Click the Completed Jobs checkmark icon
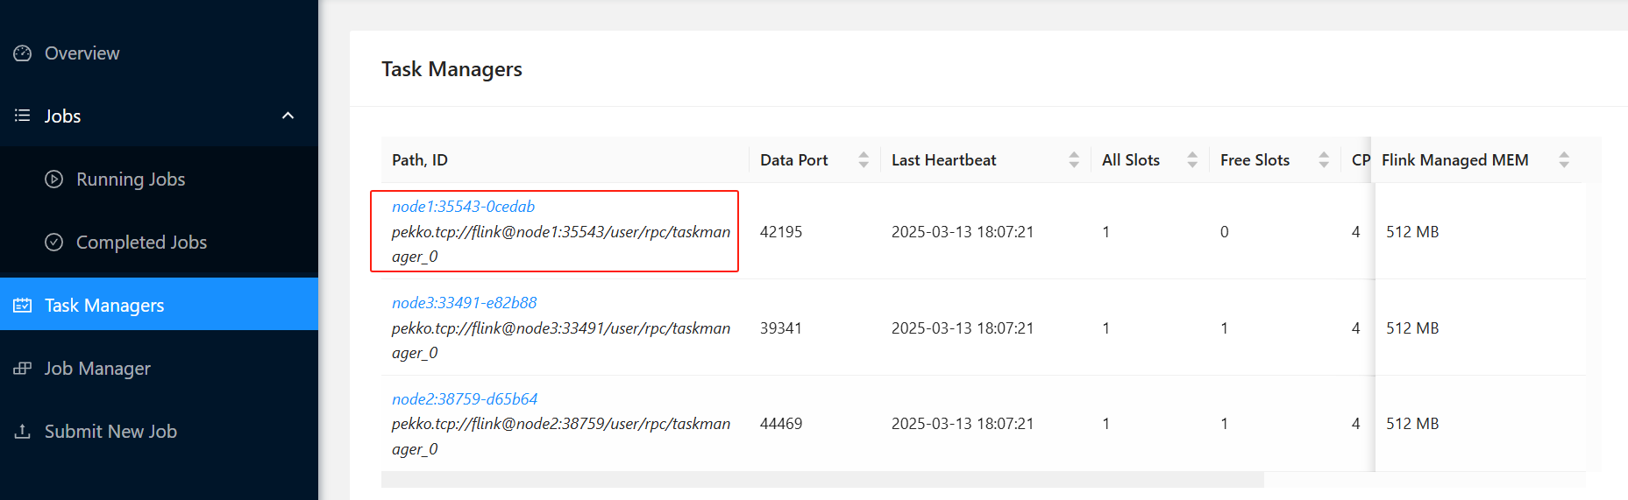The width and height of the screenshot is (1628, 500). click(x=54, y=243)
